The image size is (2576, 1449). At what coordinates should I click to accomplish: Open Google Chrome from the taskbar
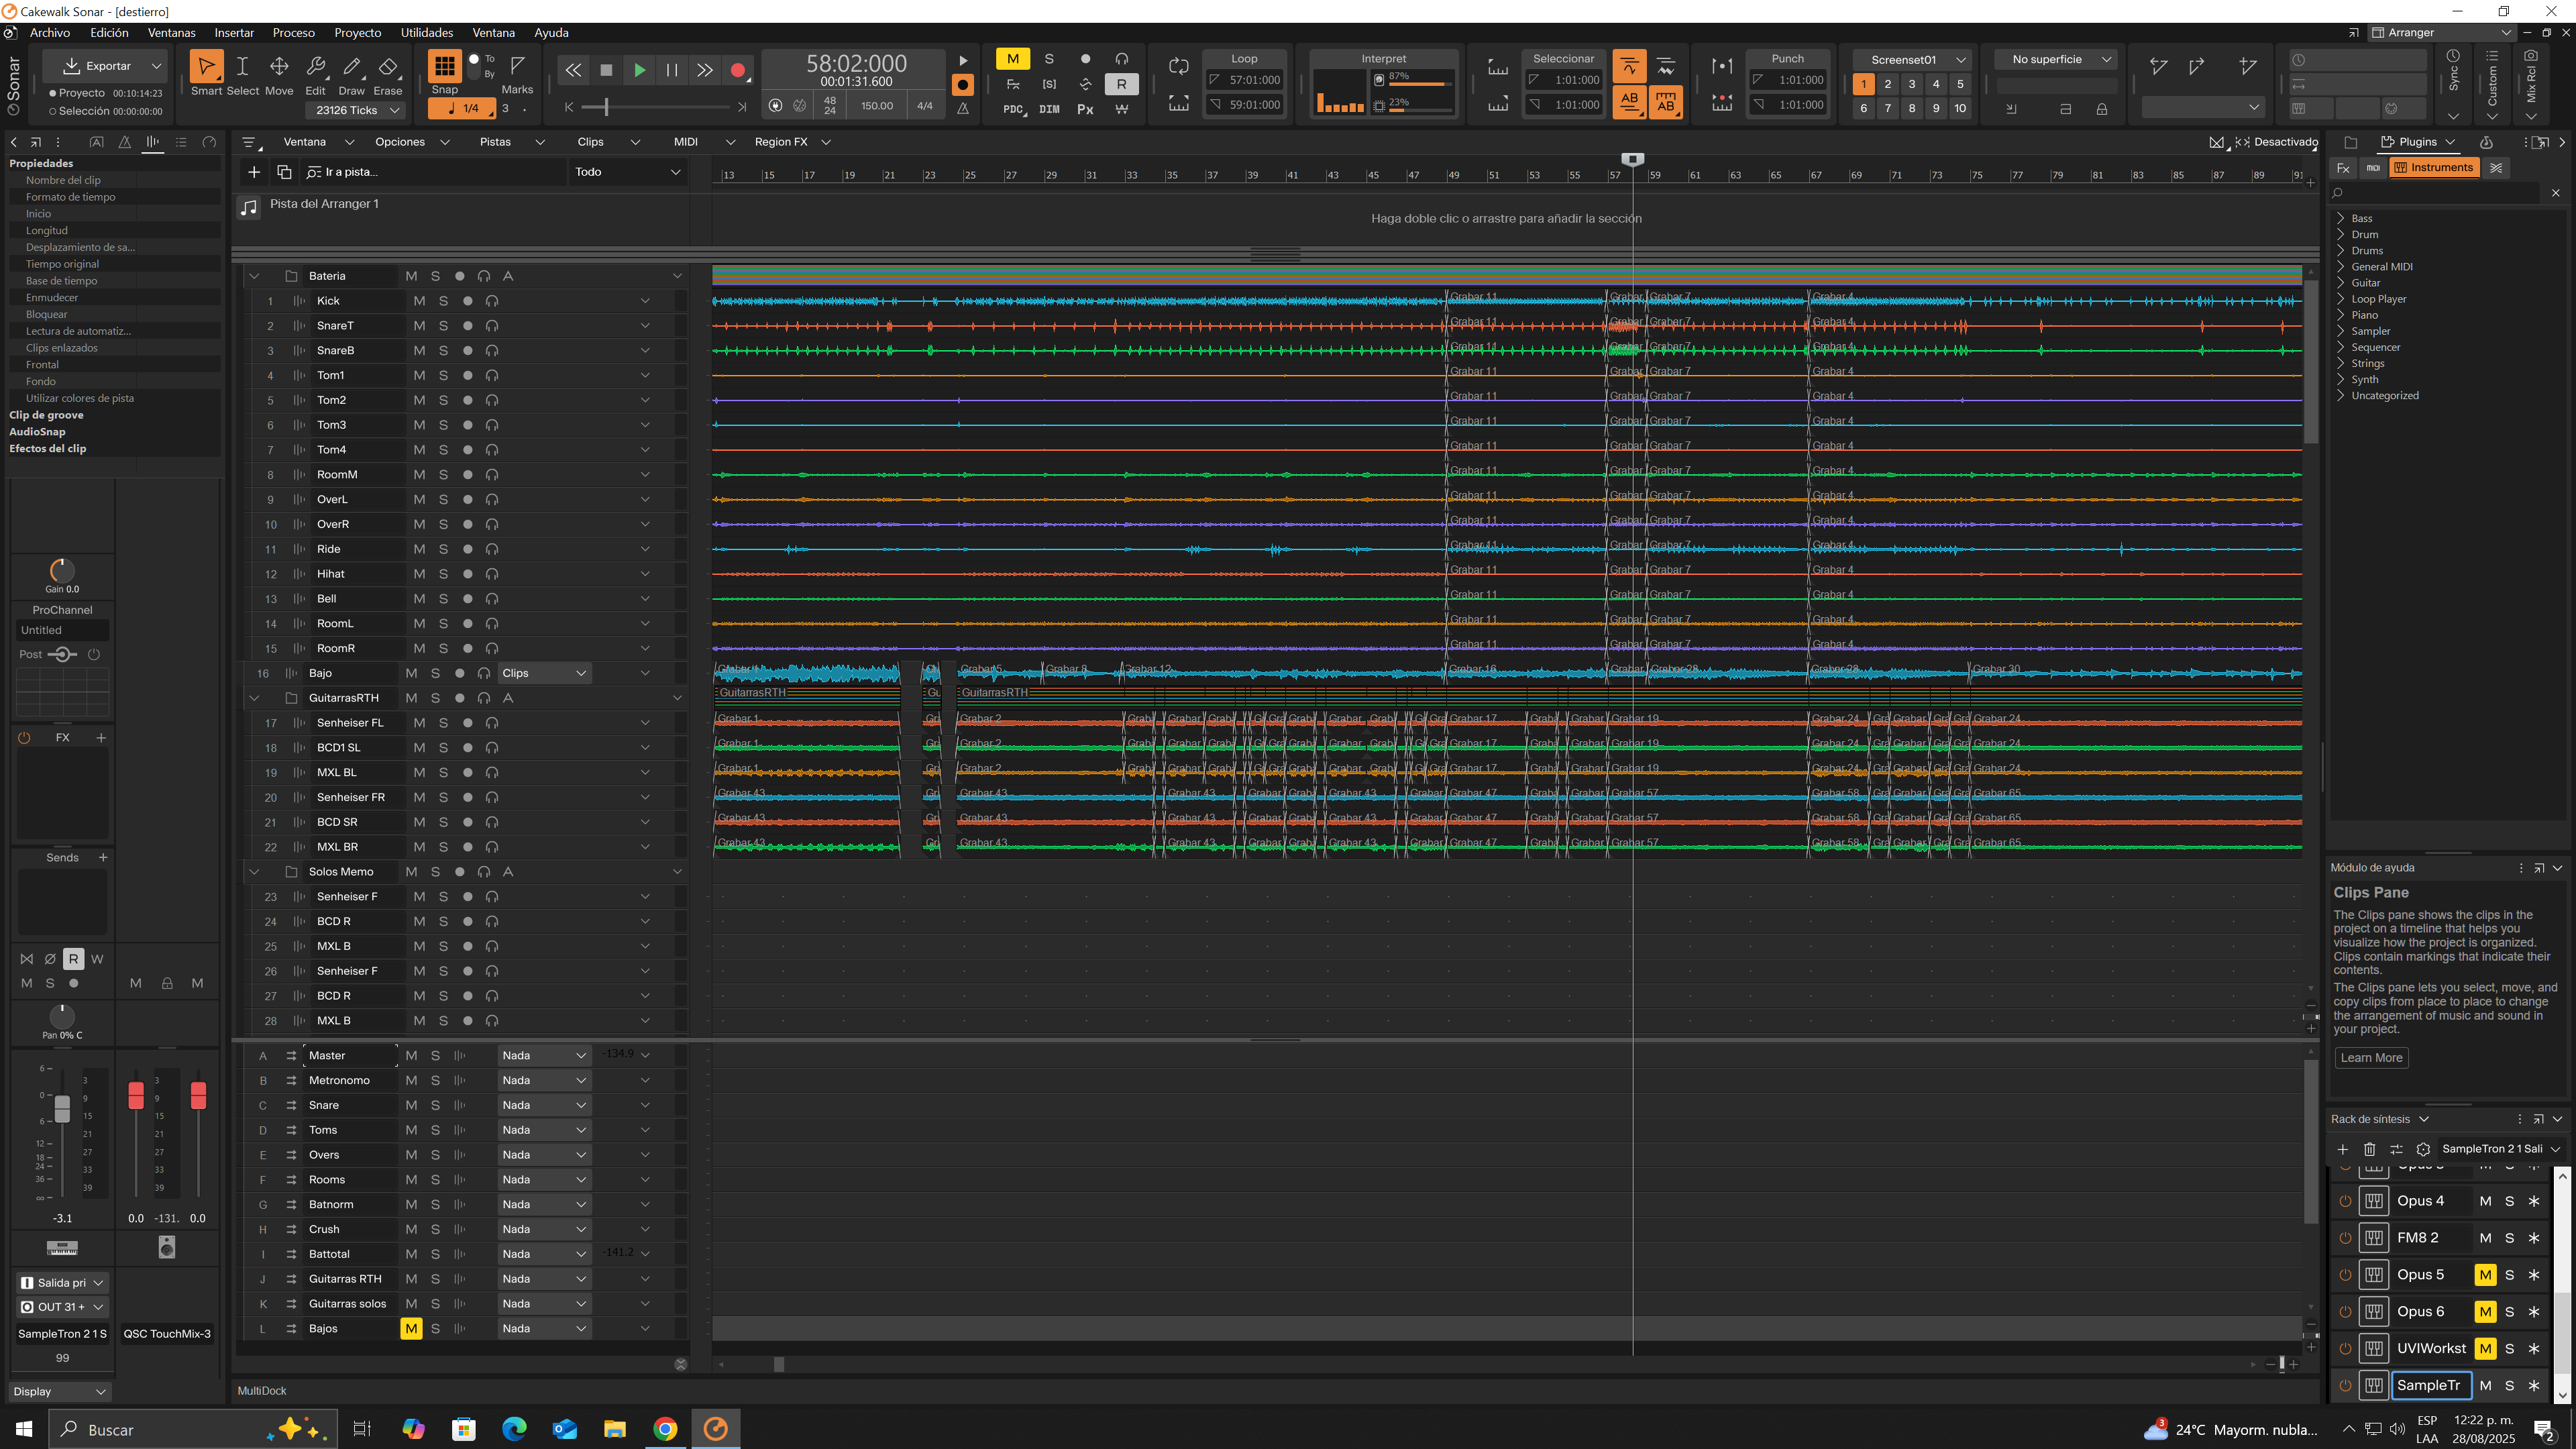tap(665, 1429)
